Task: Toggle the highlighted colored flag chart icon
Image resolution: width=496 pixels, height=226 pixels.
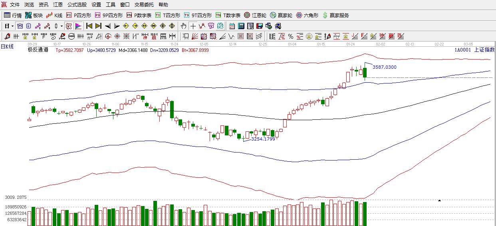Action: click(78, 26)
